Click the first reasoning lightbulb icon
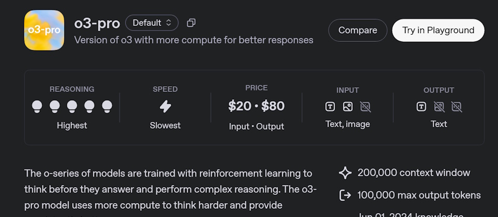The width and height of the screenshot is (498, 217). [x=37, y=106]
